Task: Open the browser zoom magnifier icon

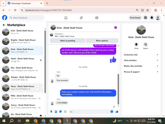Action: click(x=137, y=10)
